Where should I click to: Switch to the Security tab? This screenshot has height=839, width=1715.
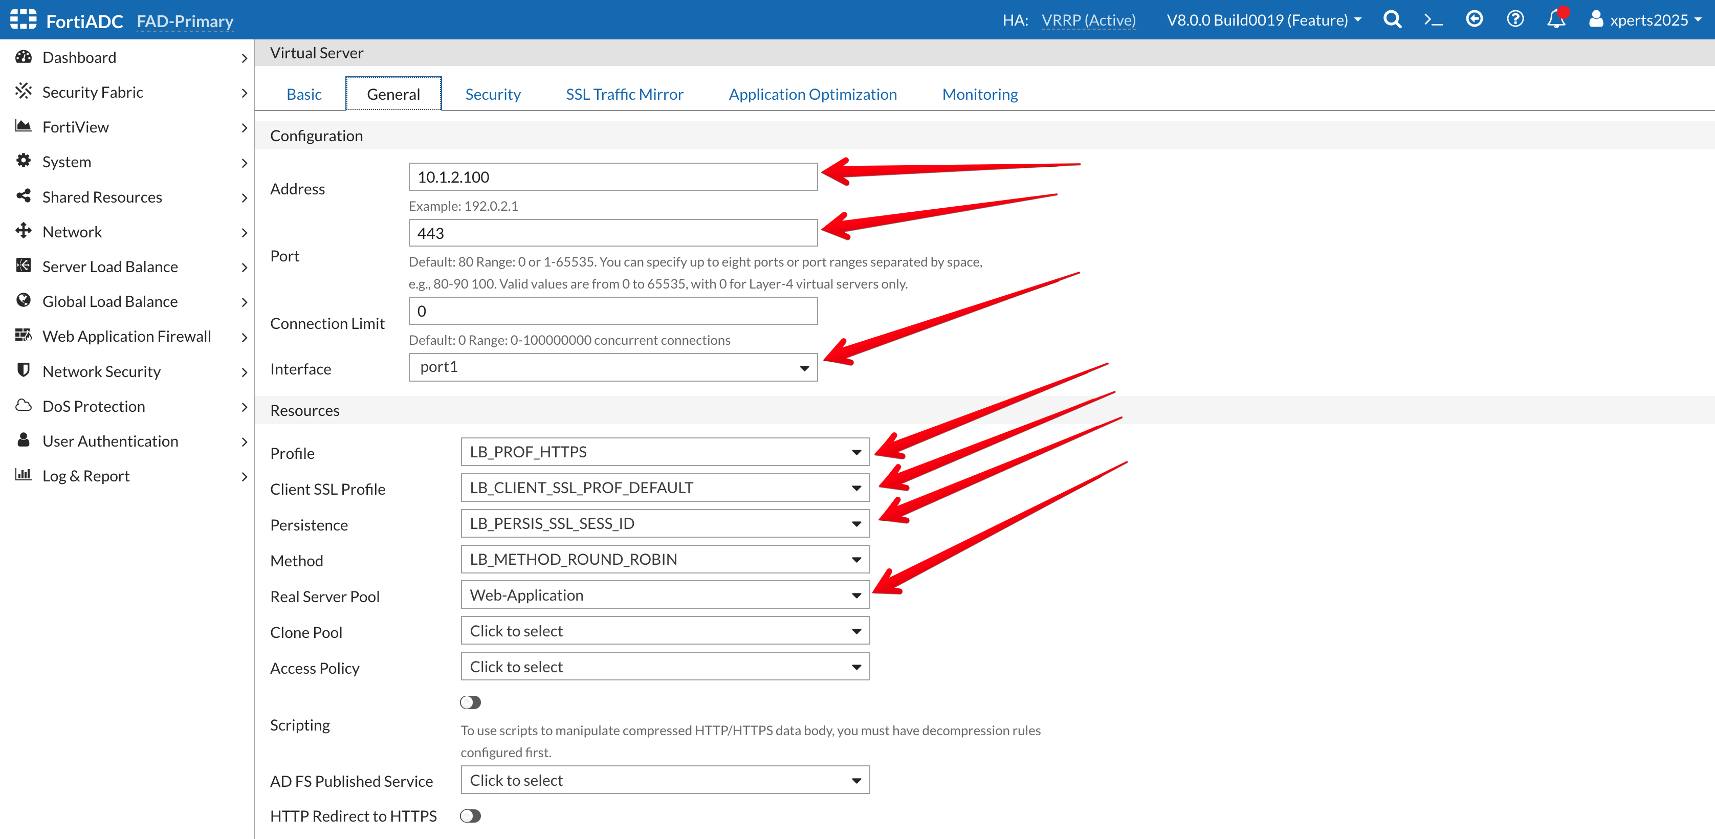[x=493, y=95]
